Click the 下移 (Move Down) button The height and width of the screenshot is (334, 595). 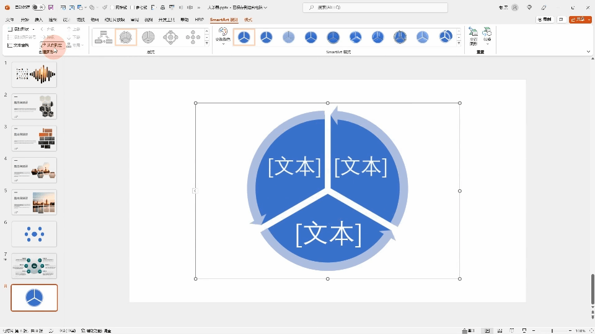[74, 37]
